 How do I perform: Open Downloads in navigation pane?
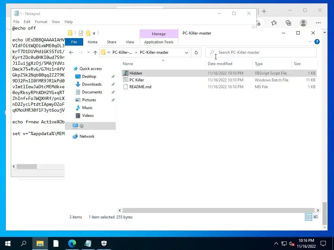92,84
